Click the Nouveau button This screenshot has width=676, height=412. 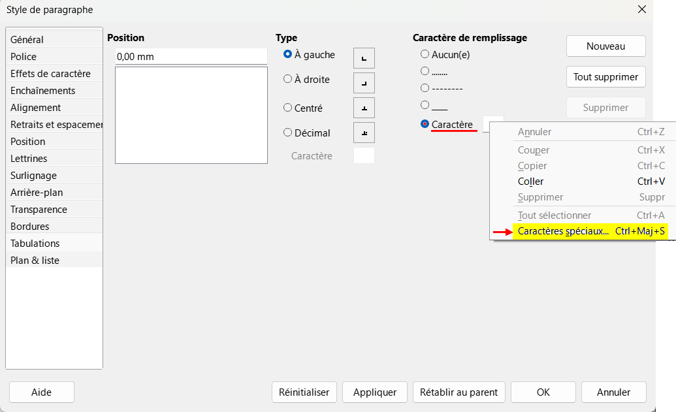[605, 46]
